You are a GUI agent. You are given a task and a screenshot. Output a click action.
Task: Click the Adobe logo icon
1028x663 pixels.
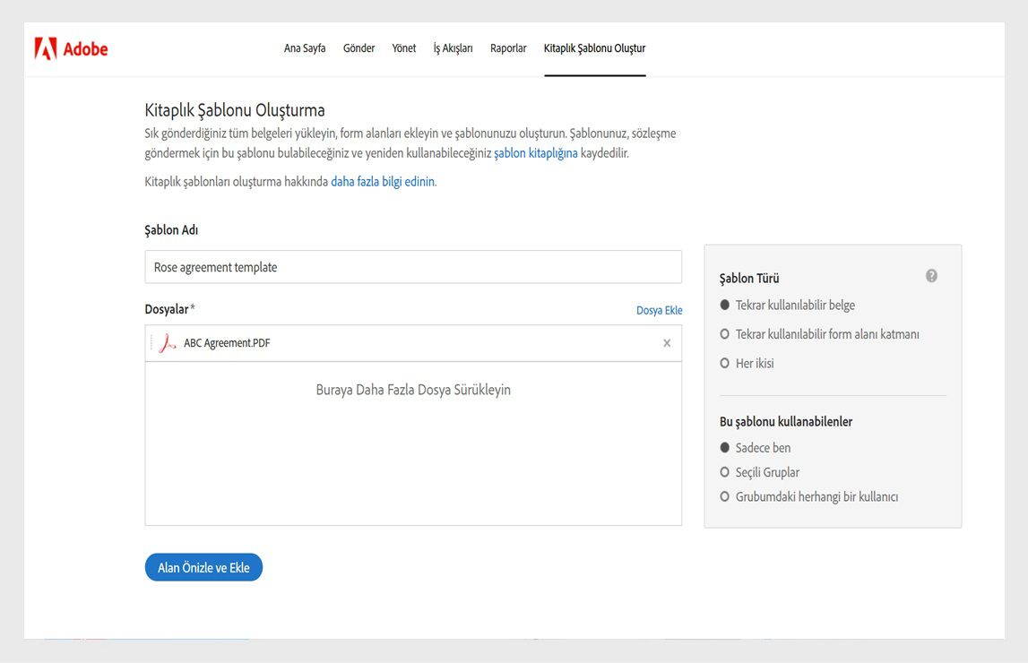coord(46,48)
